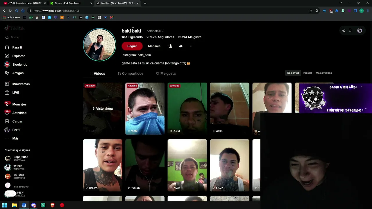Screen dimensions: 372x209
Task: Switch to the YouTube Golpeando a bebe tab
Action: (24, 3)
